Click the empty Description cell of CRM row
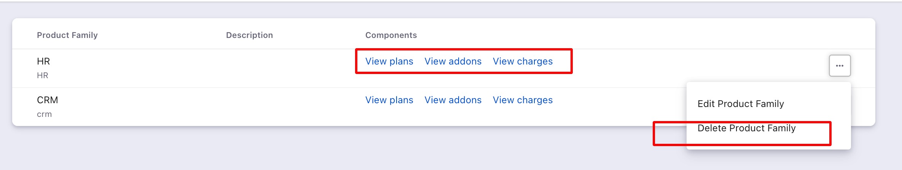 coord(266,107)
